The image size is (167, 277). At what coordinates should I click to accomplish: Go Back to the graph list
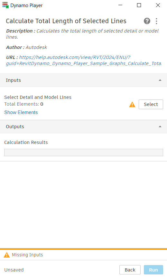130,270
